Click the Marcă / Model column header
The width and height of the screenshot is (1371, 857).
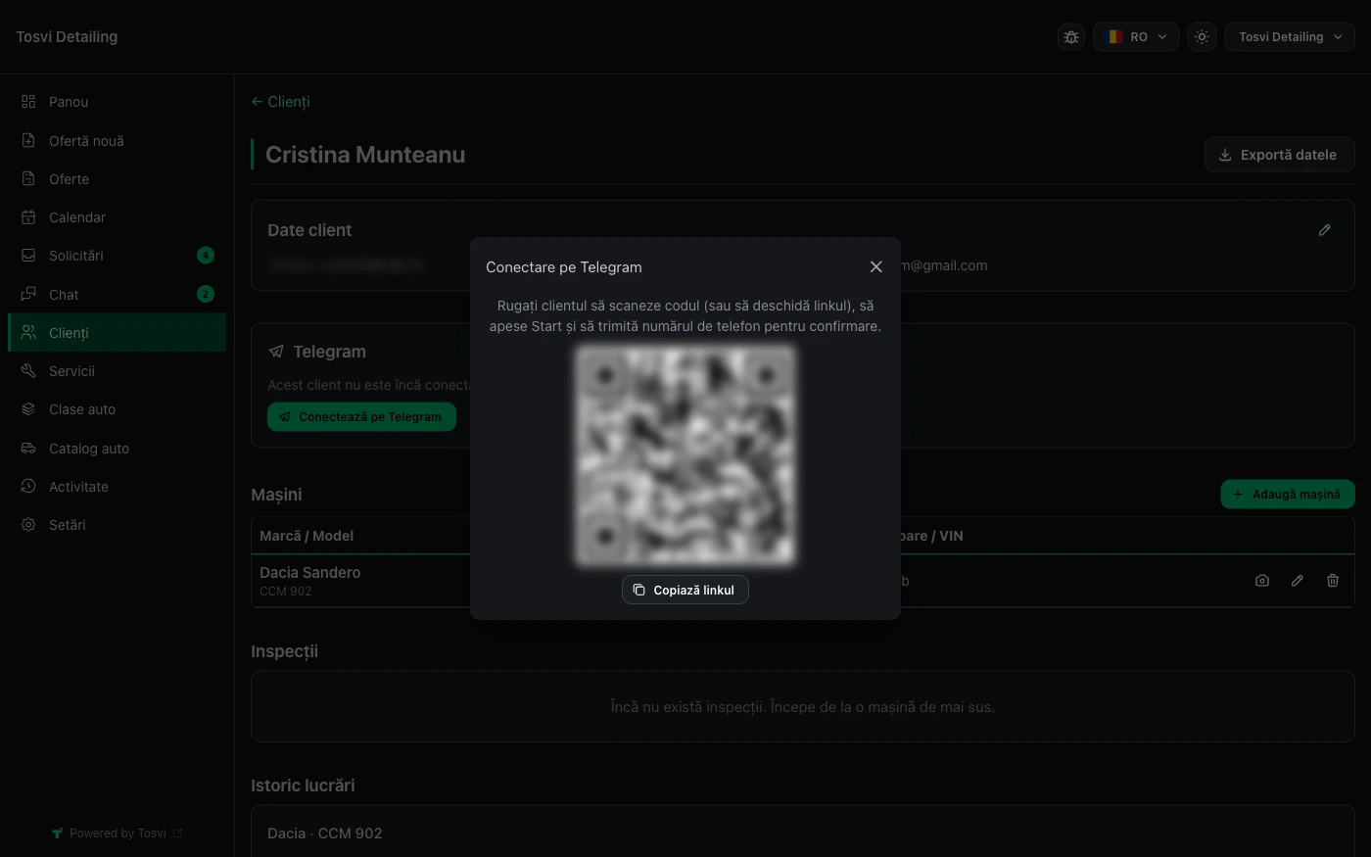tap(307, 536)
